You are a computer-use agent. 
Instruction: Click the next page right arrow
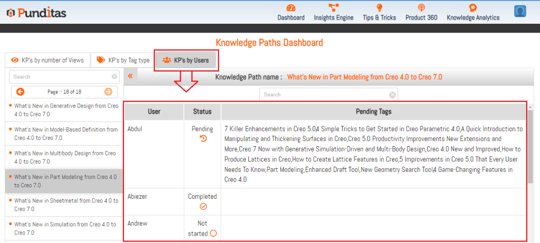[108, 92]
